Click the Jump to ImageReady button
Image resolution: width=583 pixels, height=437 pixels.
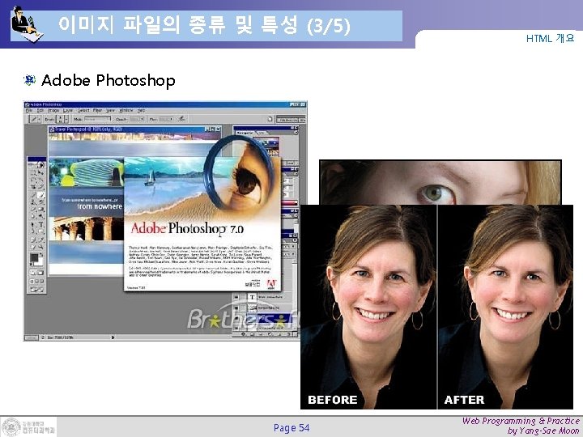[36, 289]
